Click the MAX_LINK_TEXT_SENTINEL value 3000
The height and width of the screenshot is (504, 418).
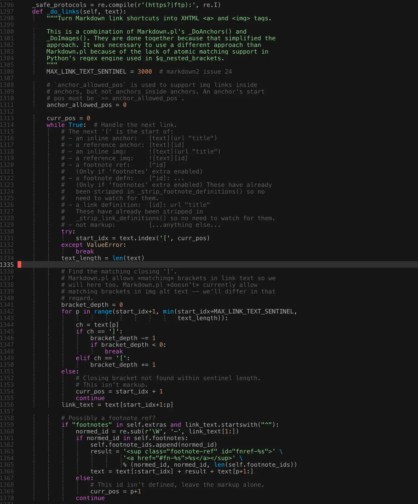[x=144, y=71]
